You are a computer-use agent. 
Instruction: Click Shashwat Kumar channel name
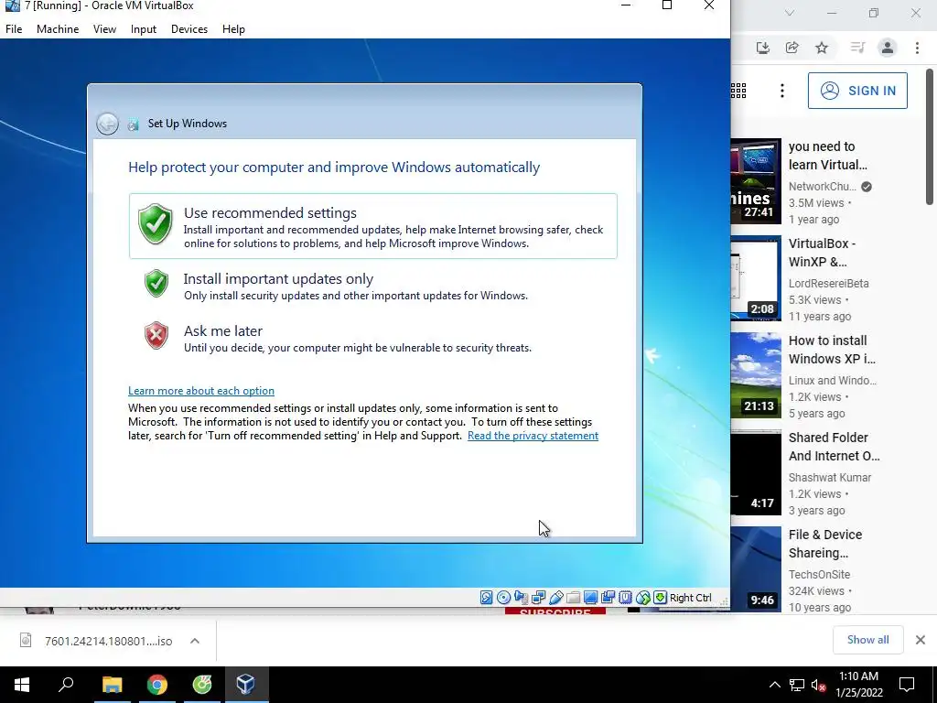pyautogui.click(x=829, y=477)
